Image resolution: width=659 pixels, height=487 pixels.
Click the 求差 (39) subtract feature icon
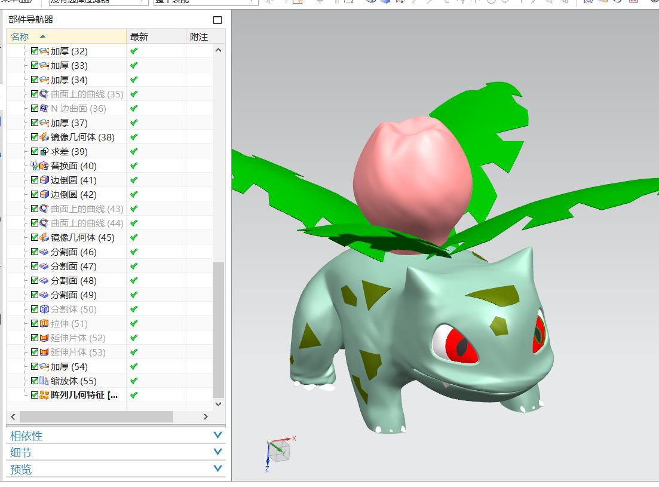[44, 152]
